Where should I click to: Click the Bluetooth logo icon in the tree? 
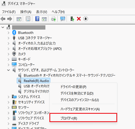point(14,32)
